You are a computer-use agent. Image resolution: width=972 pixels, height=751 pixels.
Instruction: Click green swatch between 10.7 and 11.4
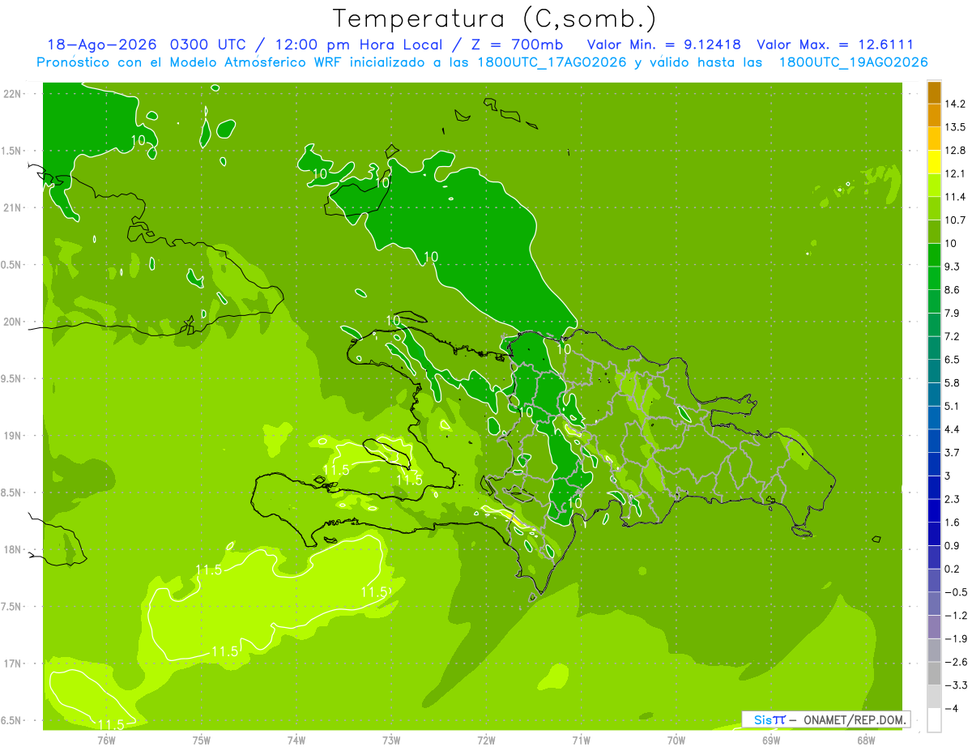934,208
